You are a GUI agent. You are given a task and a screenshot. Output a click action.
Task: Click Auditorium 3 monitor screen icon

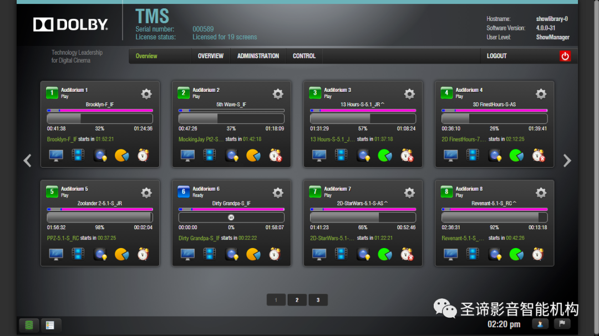pyautogui.click(x=319, y=155)
